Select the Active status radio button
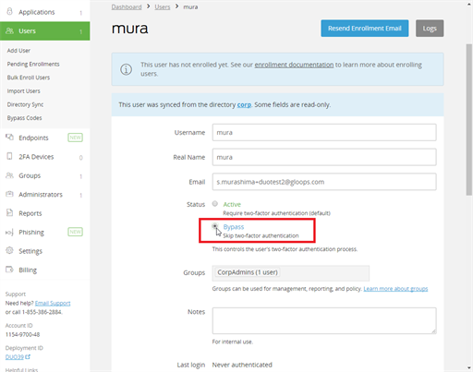 215,203
